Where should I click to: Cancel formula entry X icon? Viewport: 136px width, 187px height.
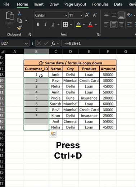(x=39, y=43)
